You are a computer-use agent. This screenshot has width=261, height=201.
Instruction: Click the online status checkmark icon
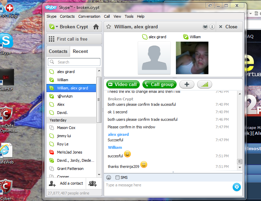(x=52, y=27)
